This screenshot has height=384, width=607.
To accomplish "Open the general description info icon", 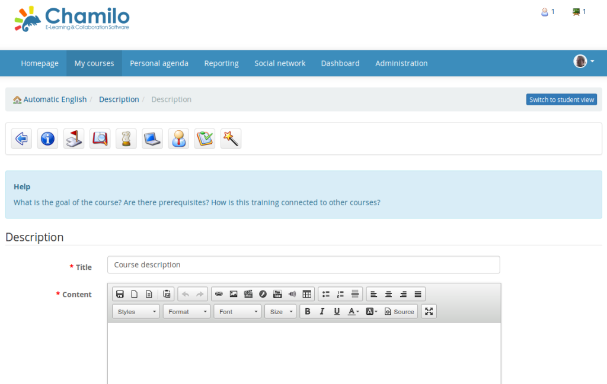I will pyautogui.click(x=47, y=138).
